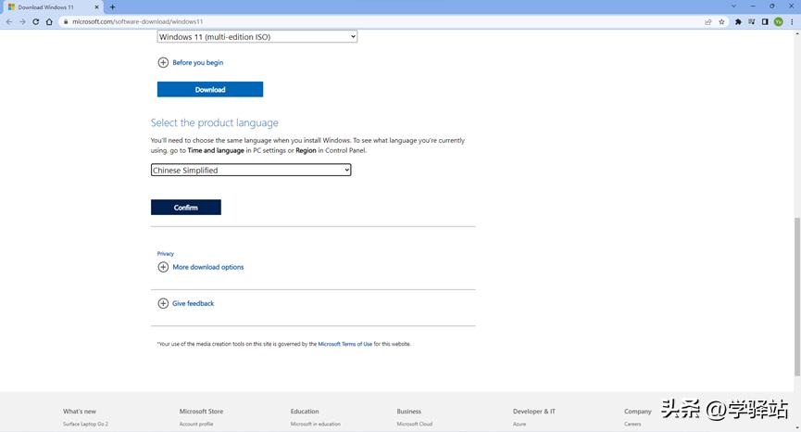Click the Confirm button
The image size is (801, 432).
[x=186, y=208]
